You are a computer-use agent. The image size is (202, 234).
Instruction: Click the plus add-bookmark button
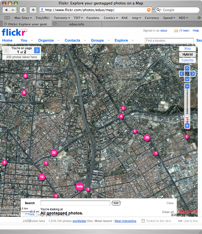(x=33, y=10)
